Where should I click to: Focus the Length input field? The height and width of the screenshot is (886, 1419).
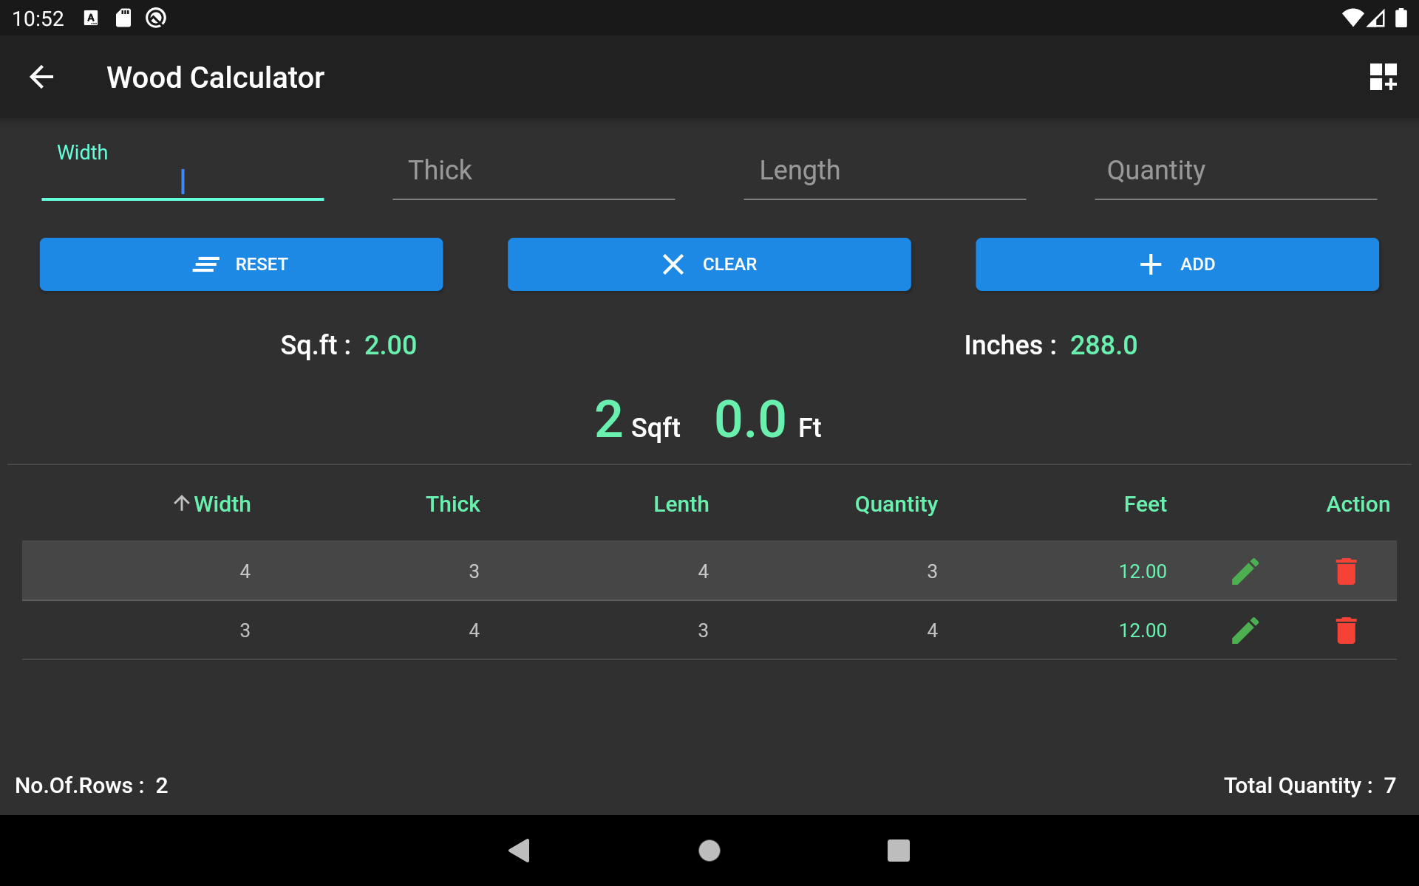click(884, 172)
